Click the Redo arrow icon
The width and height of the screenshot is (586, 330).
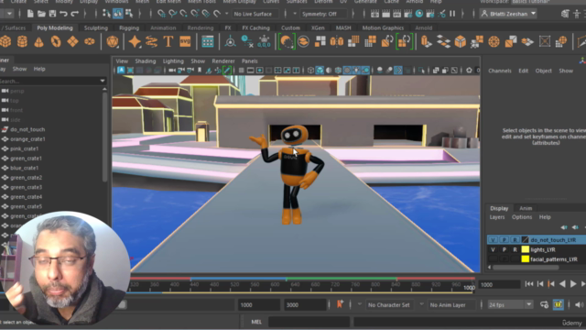75,14
